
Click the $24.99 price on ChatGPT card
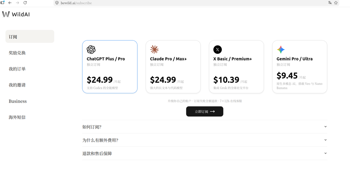pos(99,80)
